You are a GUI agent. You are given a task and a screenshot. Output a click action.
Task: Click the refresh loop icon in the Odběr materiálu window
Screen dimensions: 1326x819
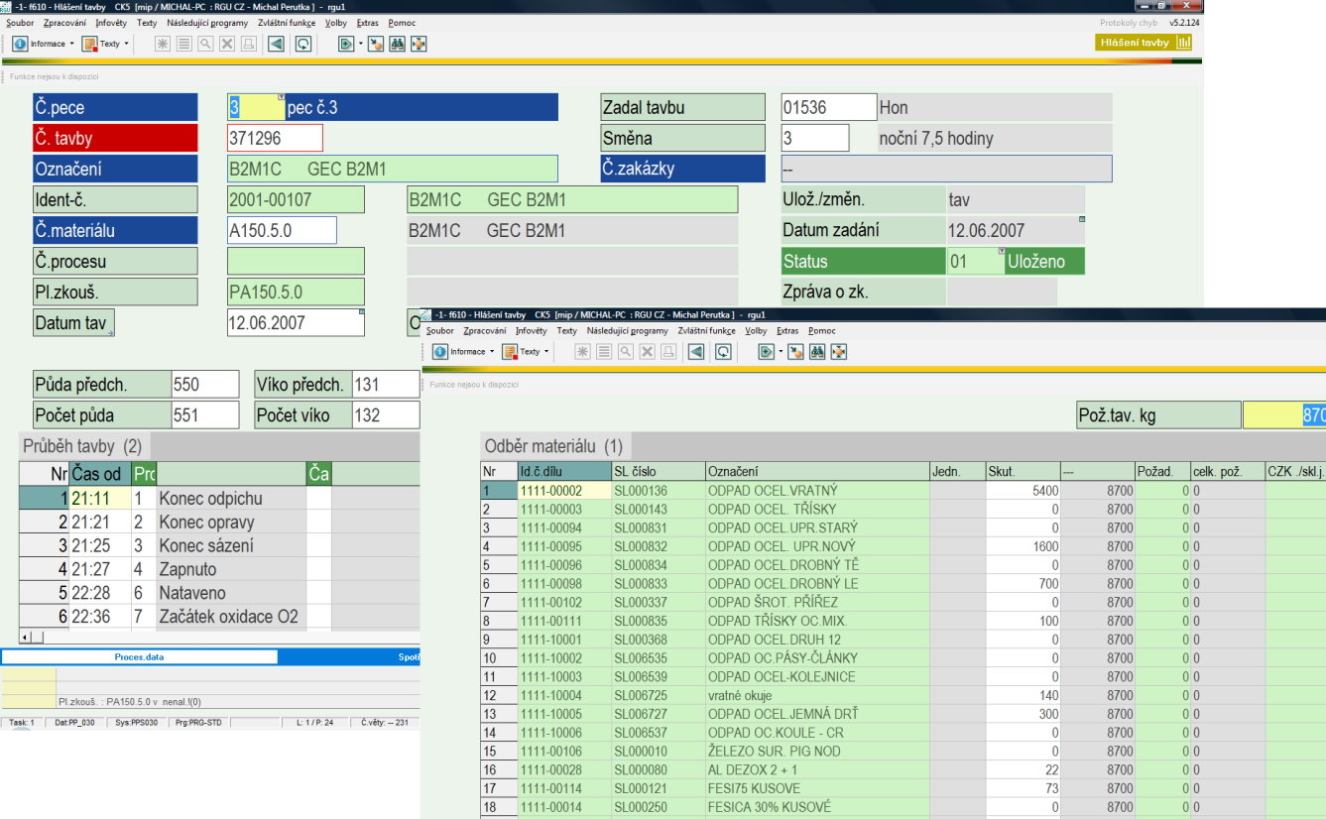(x=723, y=351)
